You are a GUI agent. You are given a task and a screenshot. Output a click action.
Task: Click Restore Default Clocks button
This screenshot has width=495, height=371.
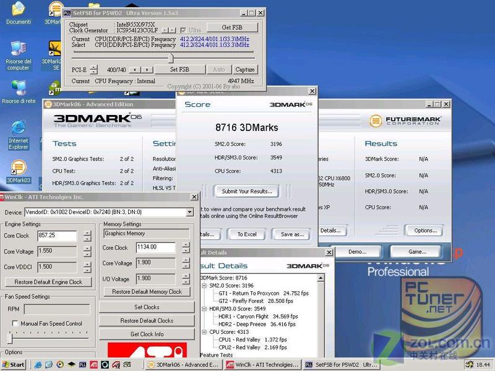coord(147,320)
